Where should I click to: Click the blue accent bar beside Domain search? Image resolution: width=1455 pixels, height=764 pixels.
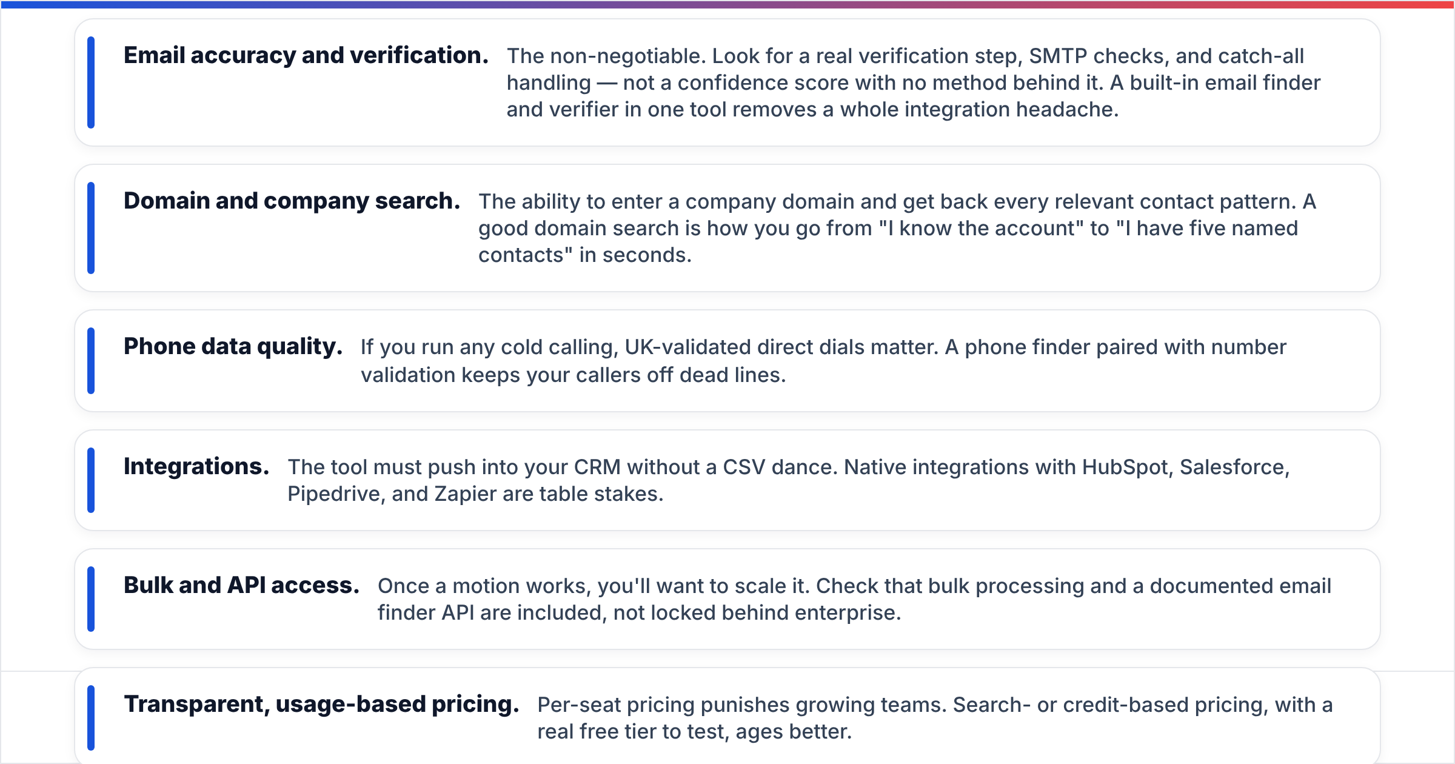click(x=91, y=228)
